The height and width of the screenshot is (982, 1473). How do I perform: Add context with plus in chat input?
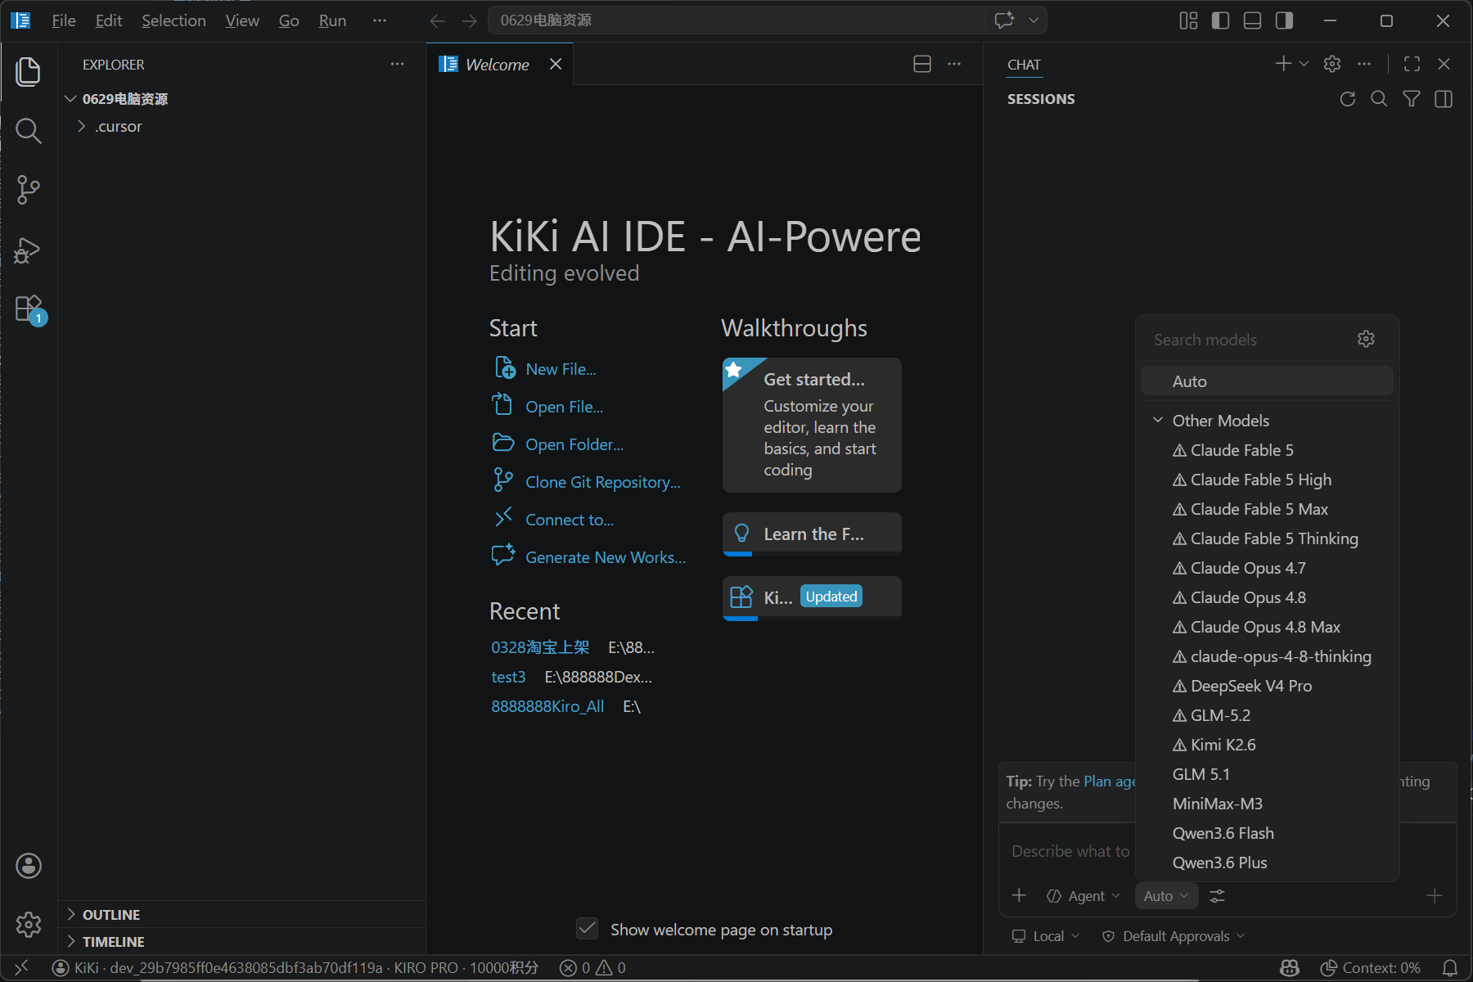[x=1019, y=895]
